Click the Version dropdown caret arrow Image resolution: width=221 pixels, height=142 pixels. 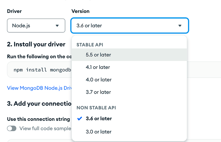180,26
